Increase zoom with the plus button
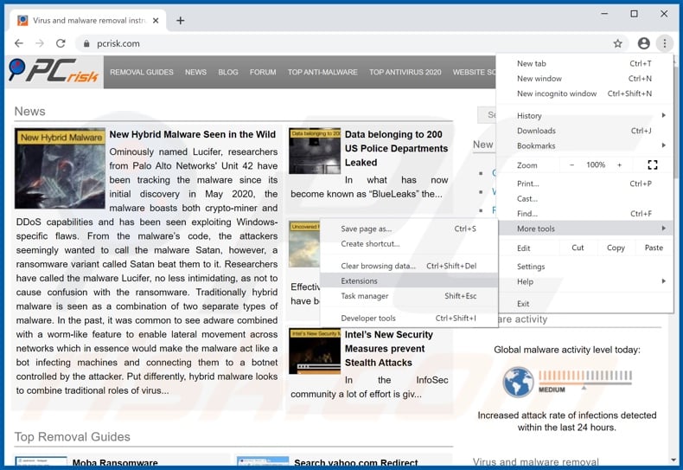This screenshot has width=683, height=470. [619, 164]
